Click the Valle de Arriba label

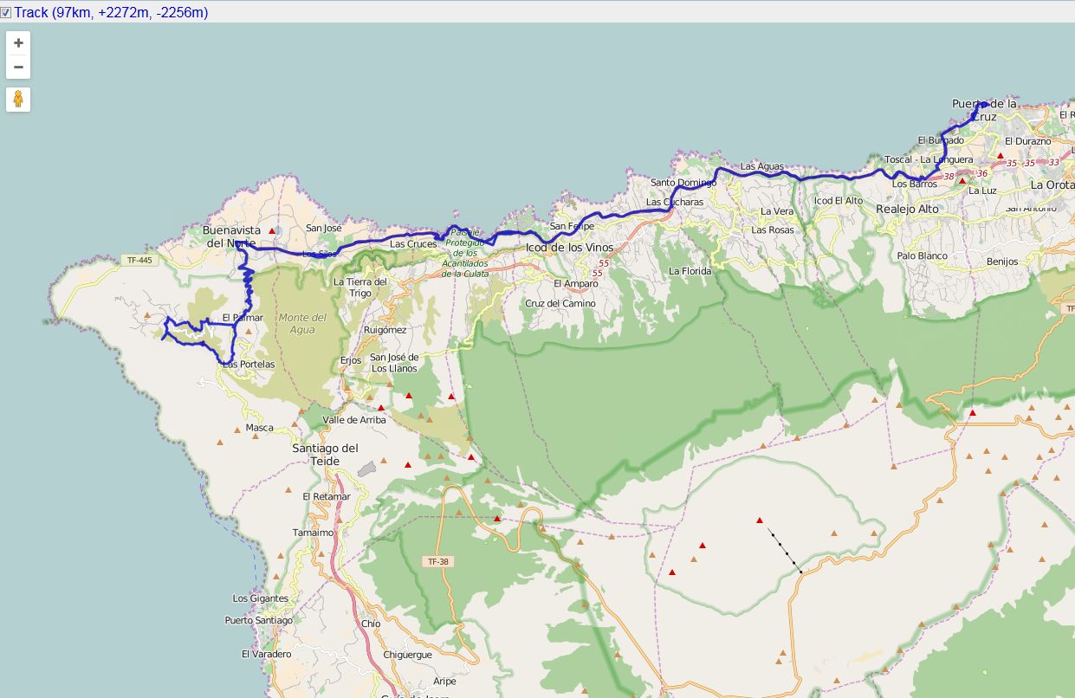354,420
